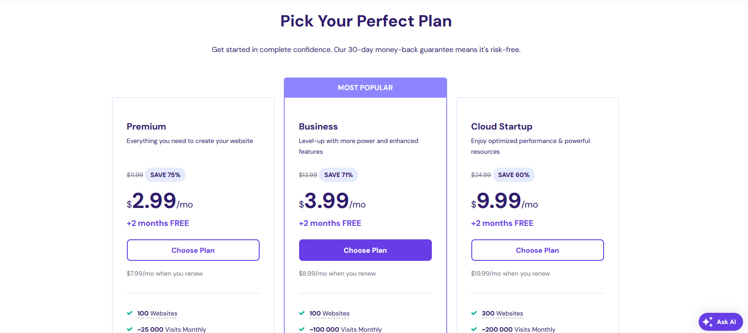Screen dimensions: 748x333
Task: Click checkmark icon beside ~100 000 Visits Monthly
Action: (302, 329)
